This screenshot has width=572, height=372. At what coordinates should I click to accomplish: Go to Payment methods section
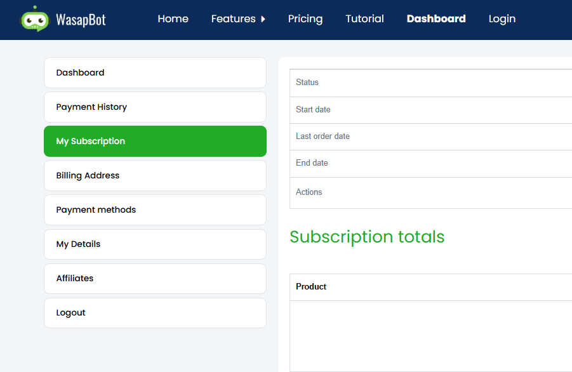(x=155, y=210)
